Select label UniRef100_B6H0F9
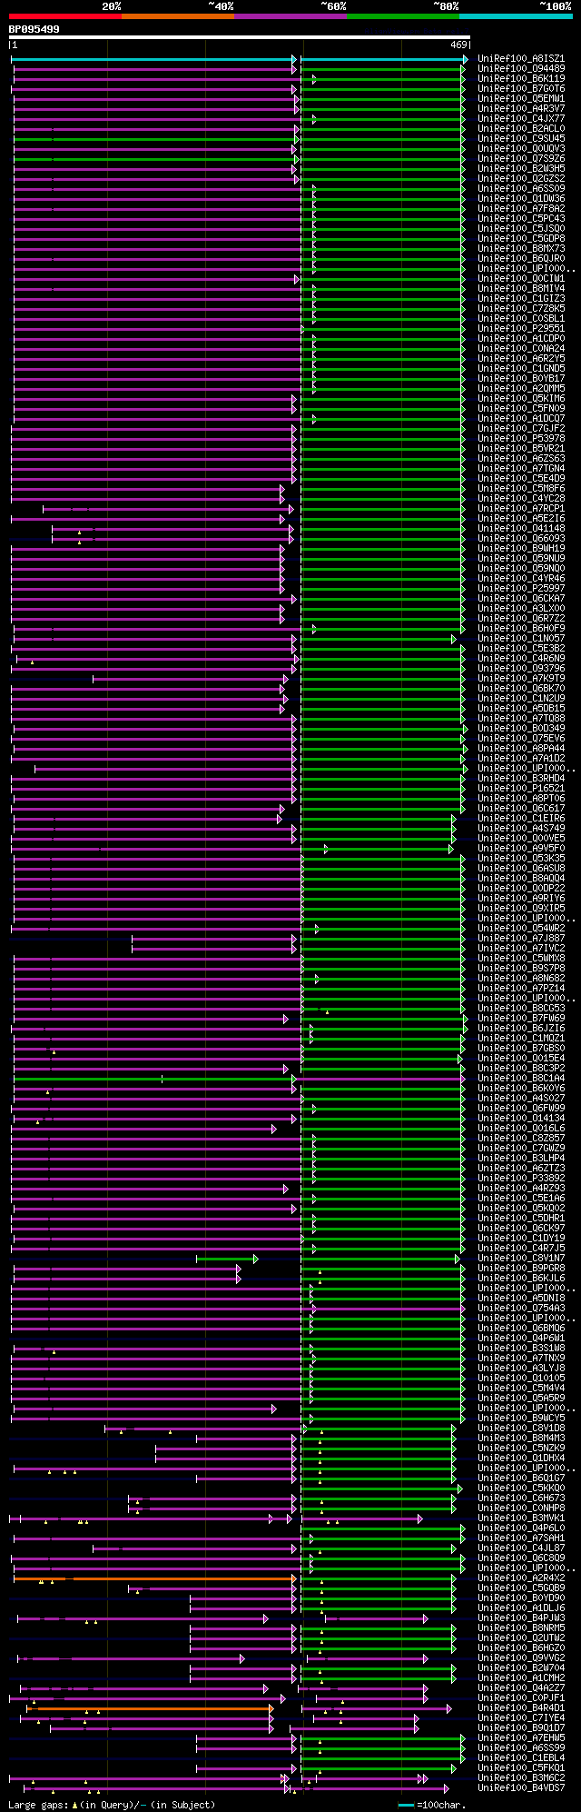The width and height of the screenshot is (581, 1812). (x=521, y=628)
